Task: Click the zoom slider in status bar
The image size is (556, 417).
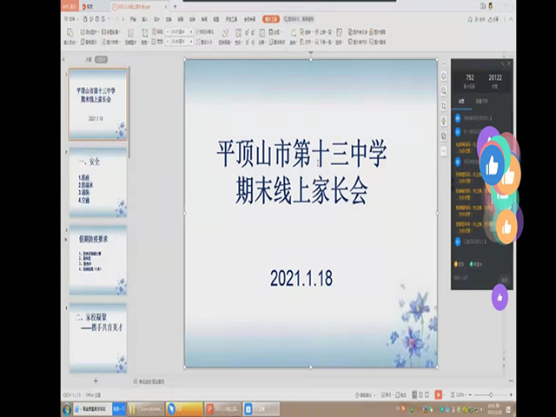Action: (492, 394)
